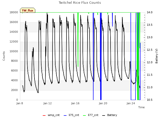
Task: Click the Battery (V) axis title
Action: (x=156, y=56)
